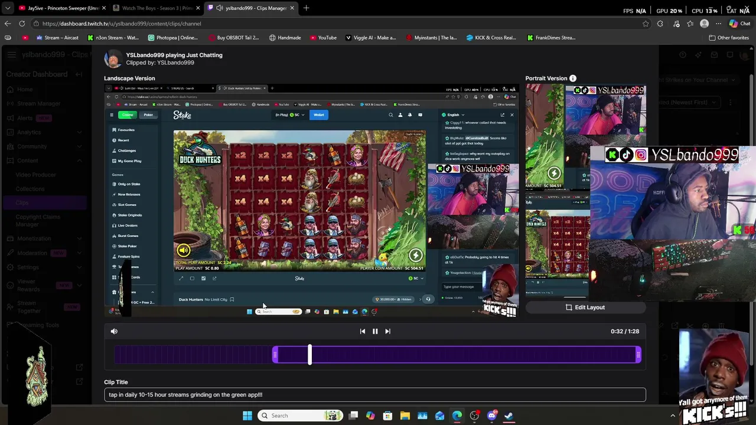
Task: Click the Clip Title input field
Action: tap(375, 394)
